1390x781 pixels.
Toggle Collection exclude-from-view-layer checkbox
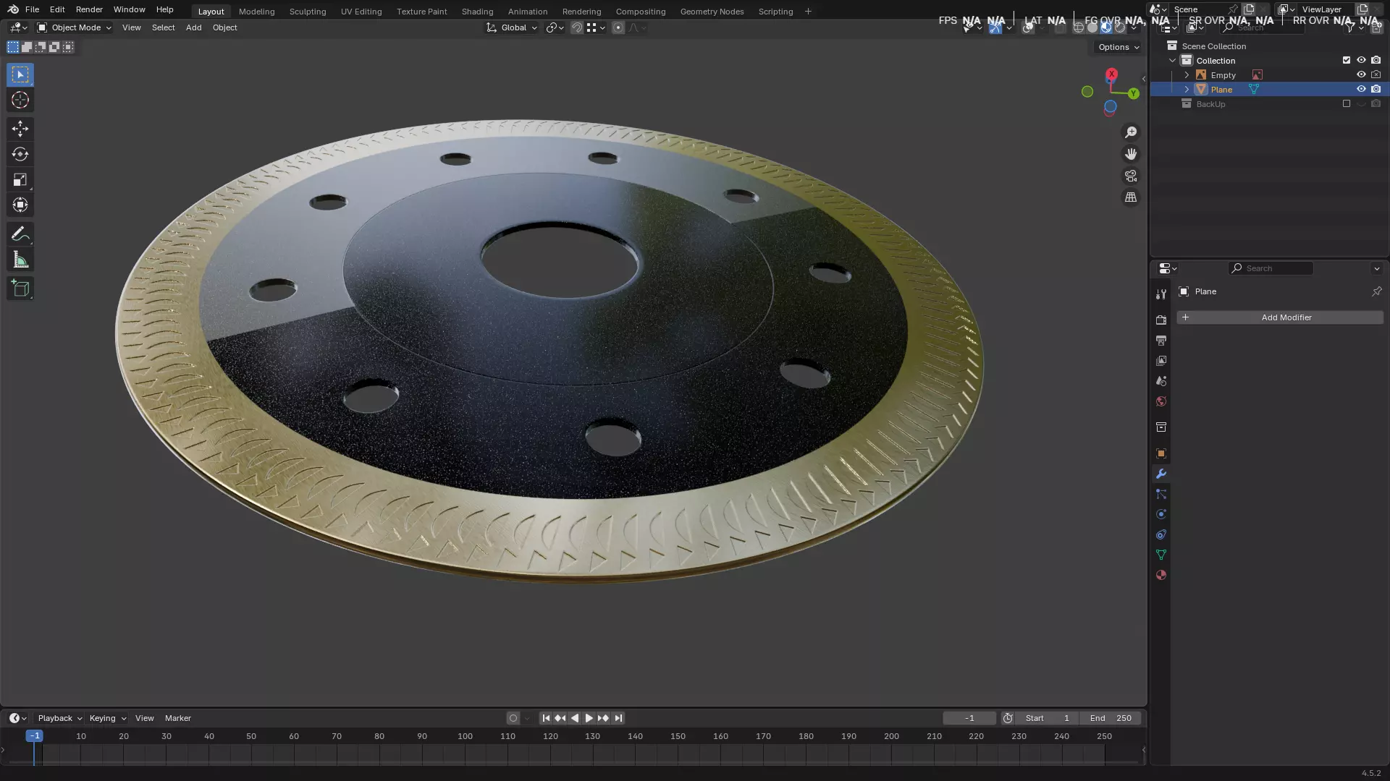[1347, 60]
